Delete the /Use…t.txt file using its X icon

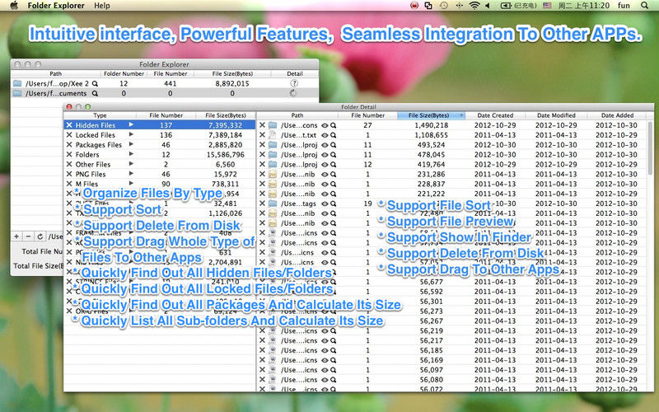pos(262,135)
